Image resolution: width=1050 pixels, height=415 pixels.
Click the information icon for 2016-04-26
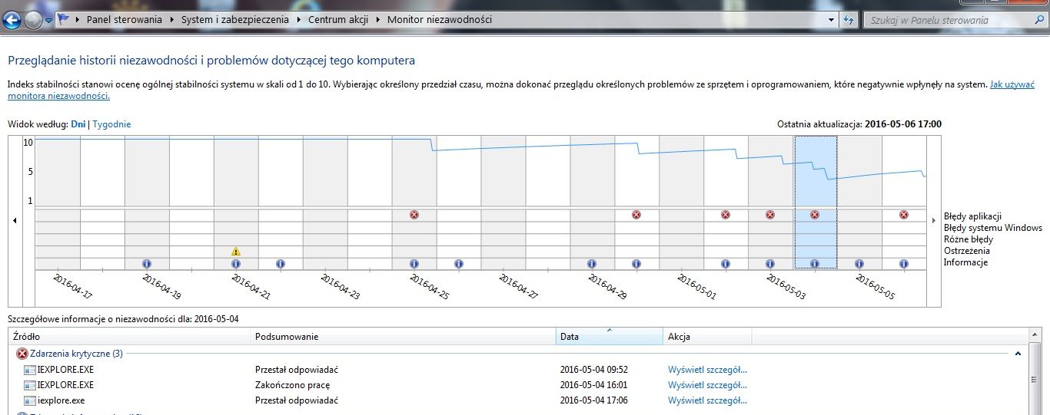pyautogui.click(x=459, y=263)
